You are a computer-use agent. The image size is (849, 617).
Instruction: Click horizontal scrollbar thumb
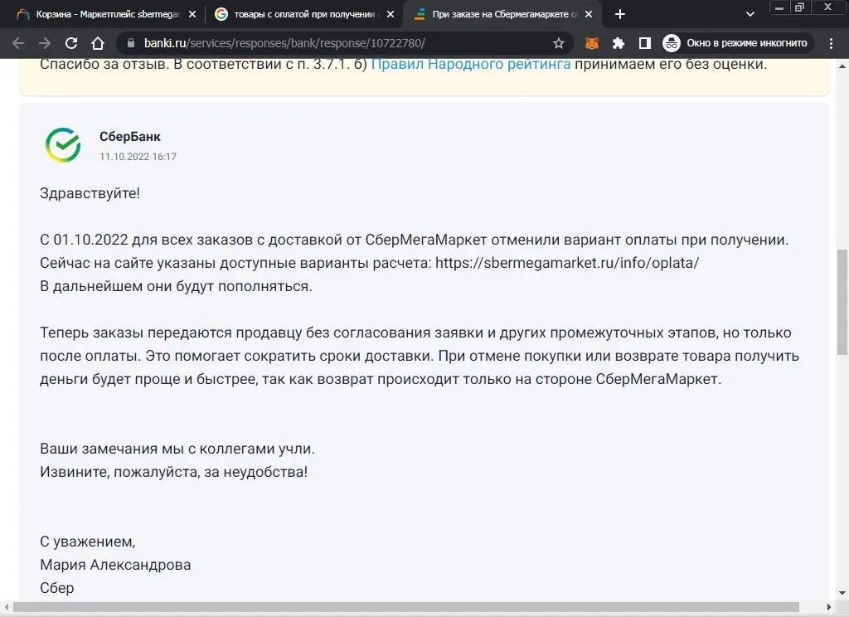point(406,607)
